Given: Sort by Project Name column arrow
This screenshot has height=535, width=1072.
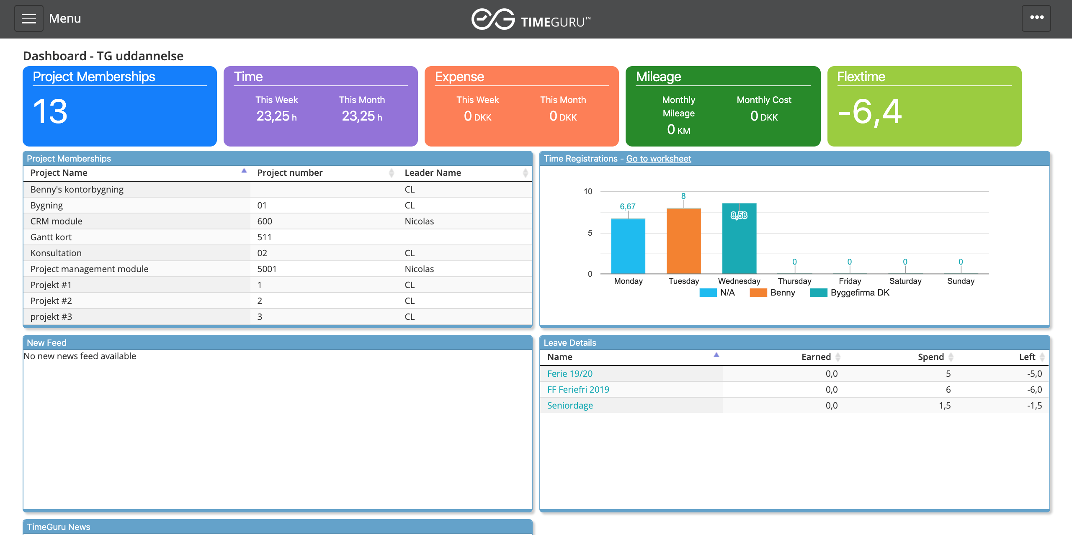Looking at the screenshot, I should pos(244,171).
